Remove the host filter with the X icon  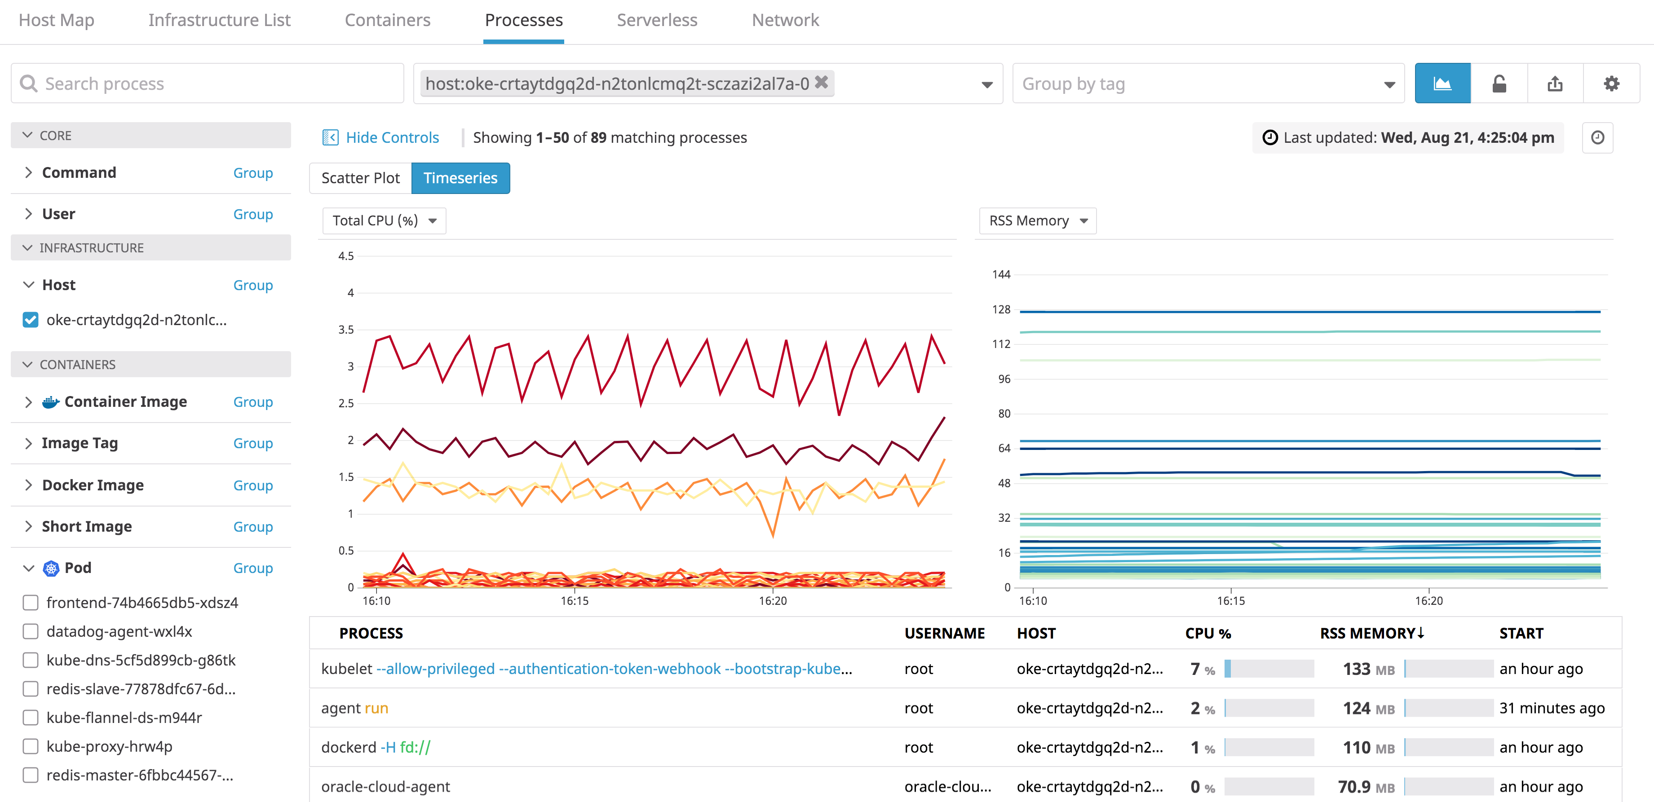(x=822, y=82)
